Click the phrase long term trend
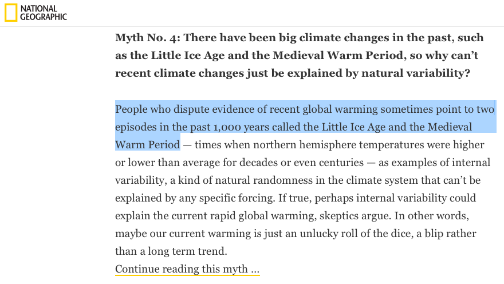Image resolution: width=504 pixels, height=284 pixels. (x=187, y=251)
